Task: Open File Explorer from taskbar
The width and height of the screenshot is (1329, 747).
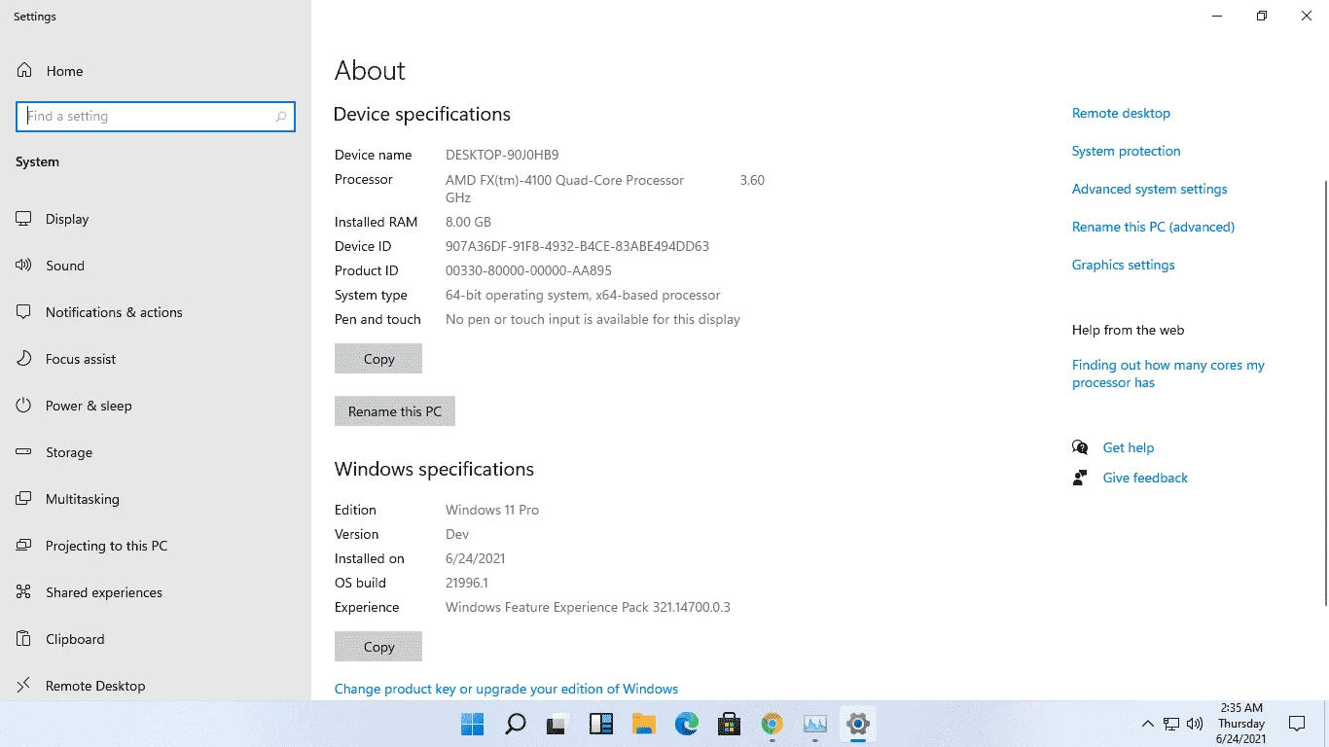Action: (644, 724)
